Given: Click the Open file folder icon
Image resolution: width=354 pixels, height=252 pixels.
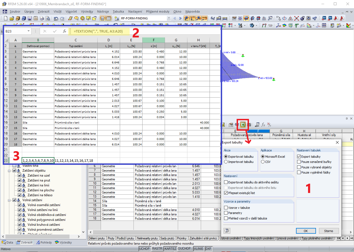Looking at the screenshot, I should click(x=11, y=18).
